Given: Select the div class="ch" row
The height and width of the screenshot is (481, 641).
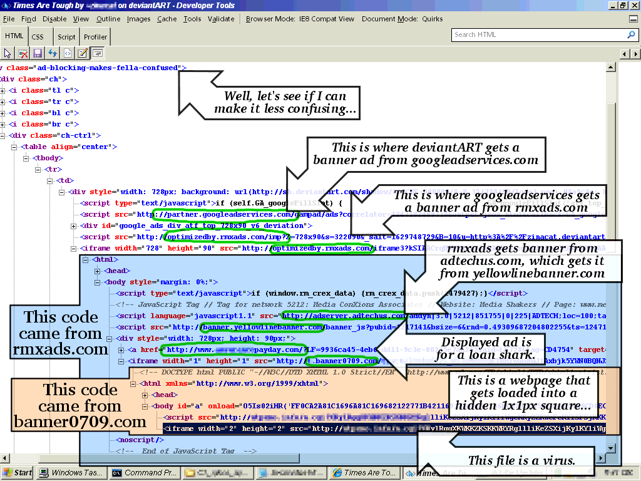Looking at the screenshot, I should [34, 80].
